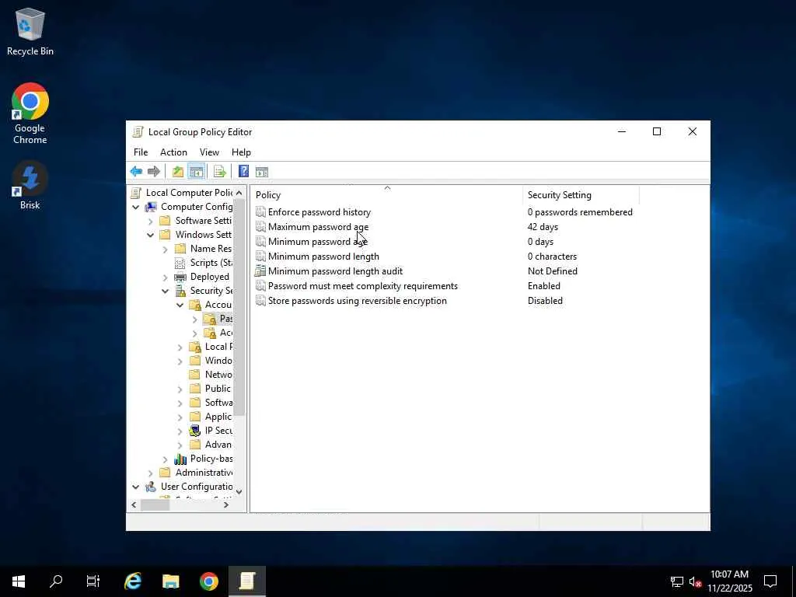Open the Help menu
The width and height of the screenshot is (796, 597).
click(241, 152)
